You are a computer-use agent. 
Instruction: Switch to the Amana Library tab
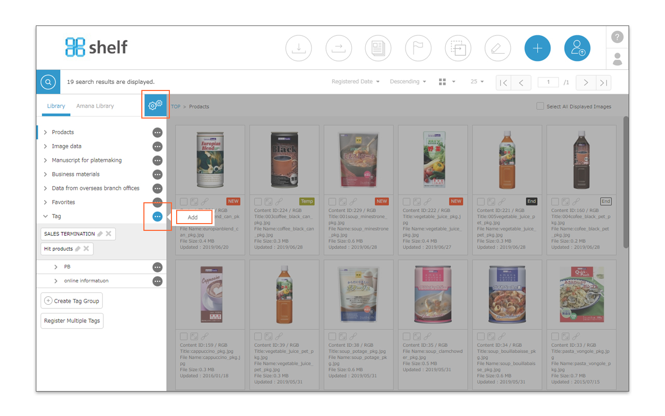[x=95, y=106]
